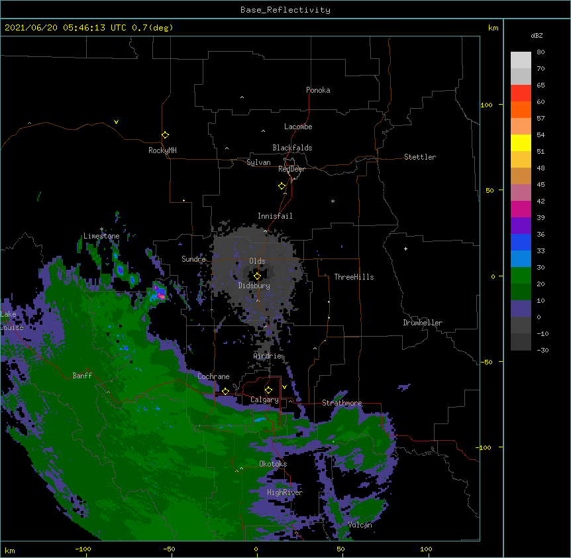The height and width of the screenshot is (558, 571).
Task: Click the 80 value in the dBZ legend
Action: (x=541, y=52)
